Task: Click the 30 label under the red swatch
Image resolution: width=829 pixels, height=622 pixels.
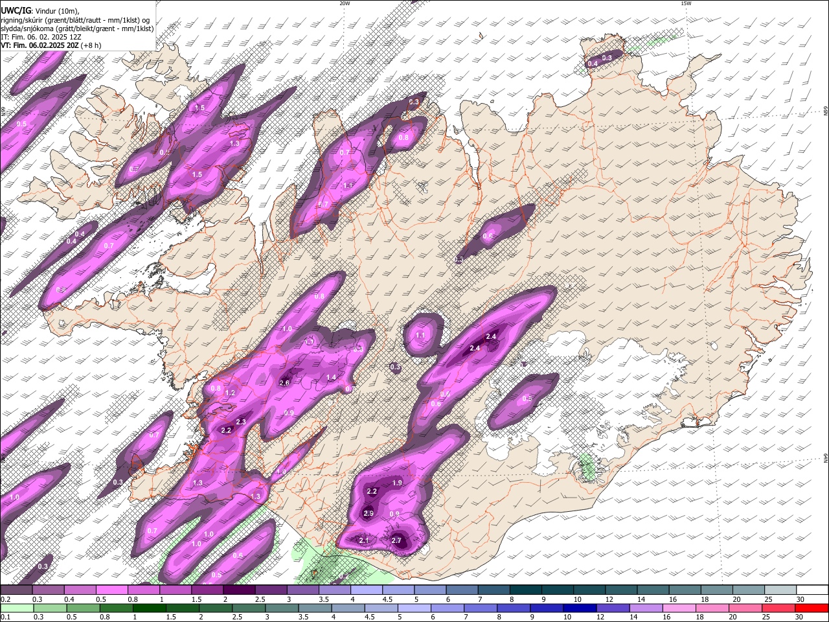Action: [801, 617]
